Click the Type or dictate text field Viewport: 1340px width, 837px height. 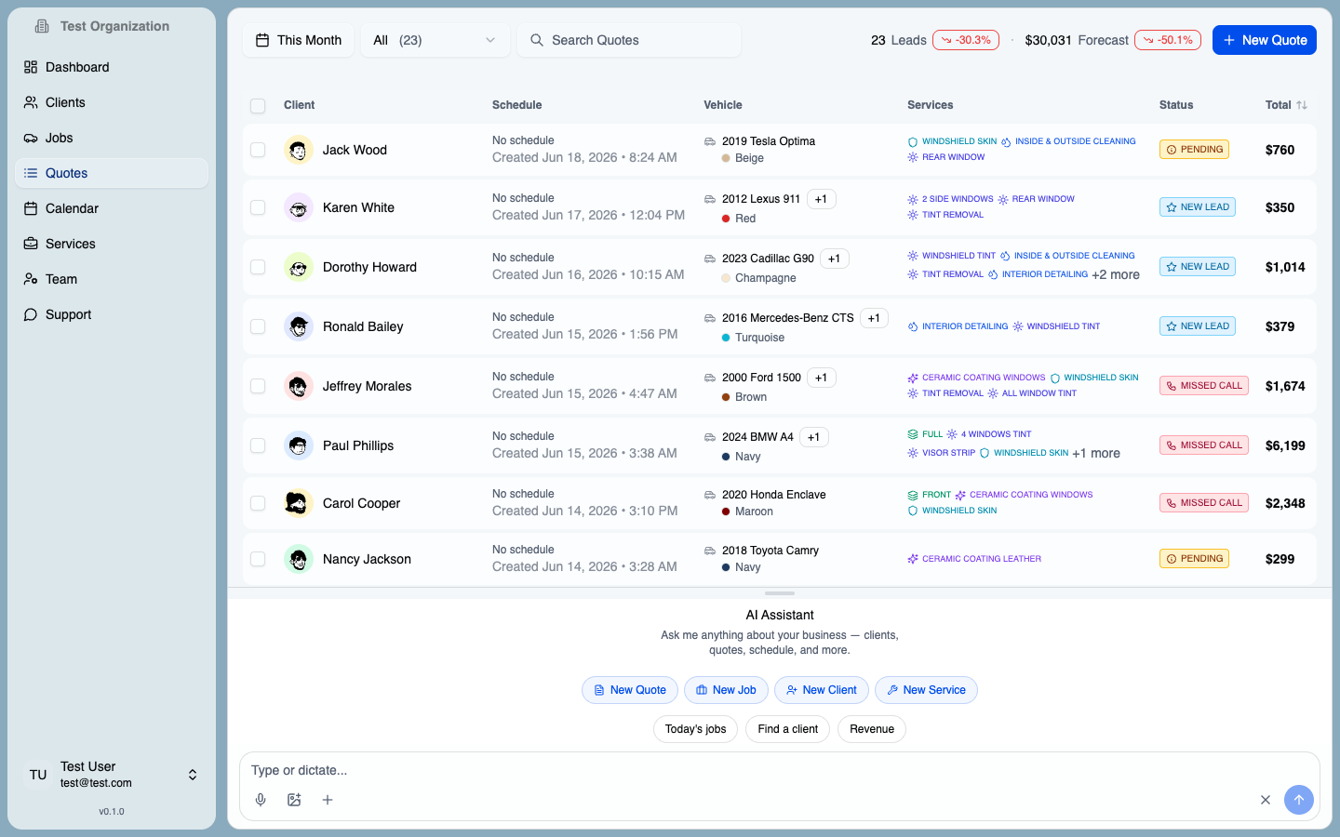pyautogui.click(x=780, y=770)
